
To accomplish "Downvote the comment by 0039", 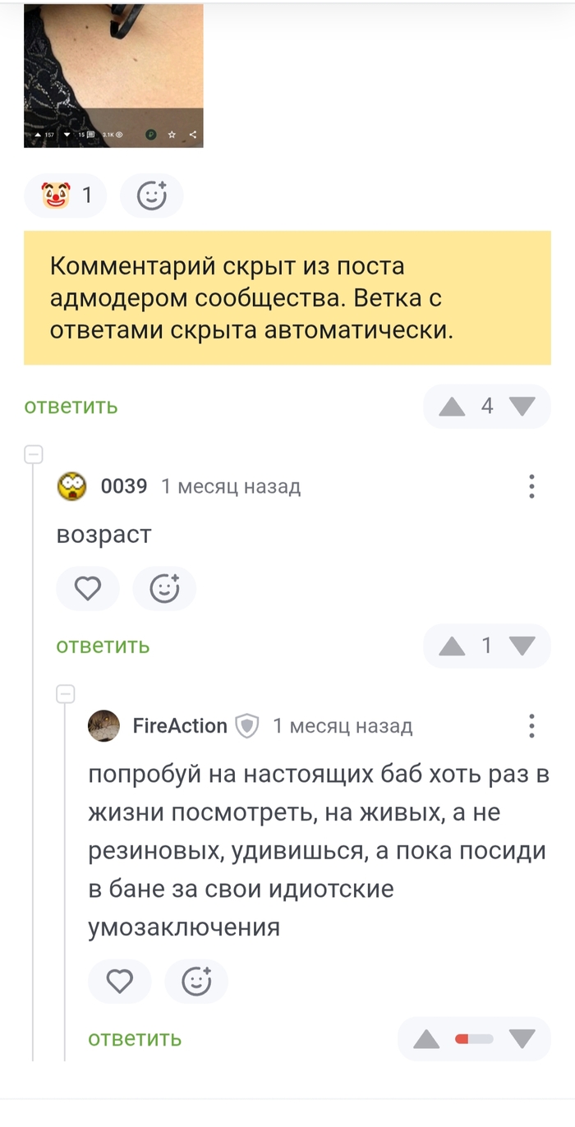I will pyautogui.click(x=522, y=646).
